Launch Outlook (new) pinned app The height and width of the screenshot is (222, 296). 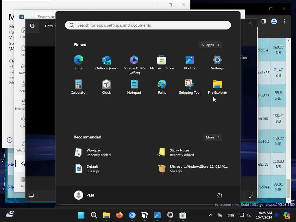(x=106, y=63)
